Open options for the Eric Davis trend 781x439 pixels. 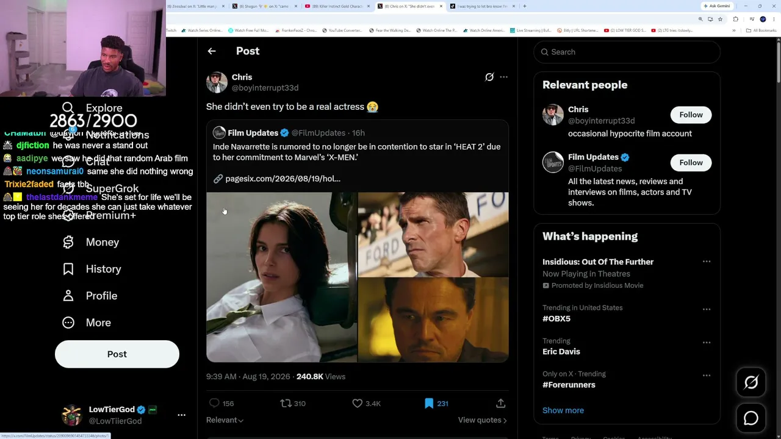[707, 342]
